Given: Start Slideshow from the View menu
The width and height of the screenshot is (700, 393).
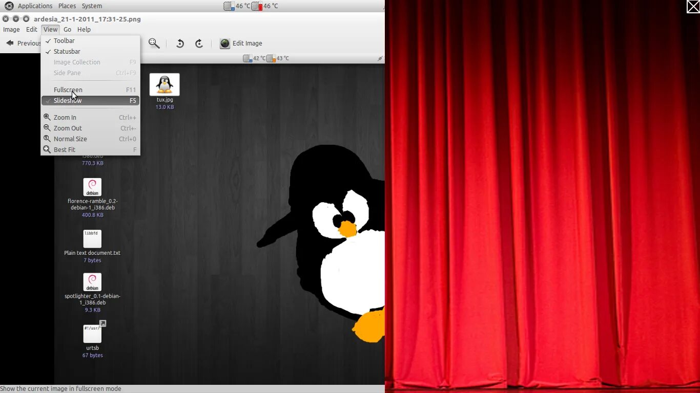Looking at the screenshot, I should pos(90,101).
